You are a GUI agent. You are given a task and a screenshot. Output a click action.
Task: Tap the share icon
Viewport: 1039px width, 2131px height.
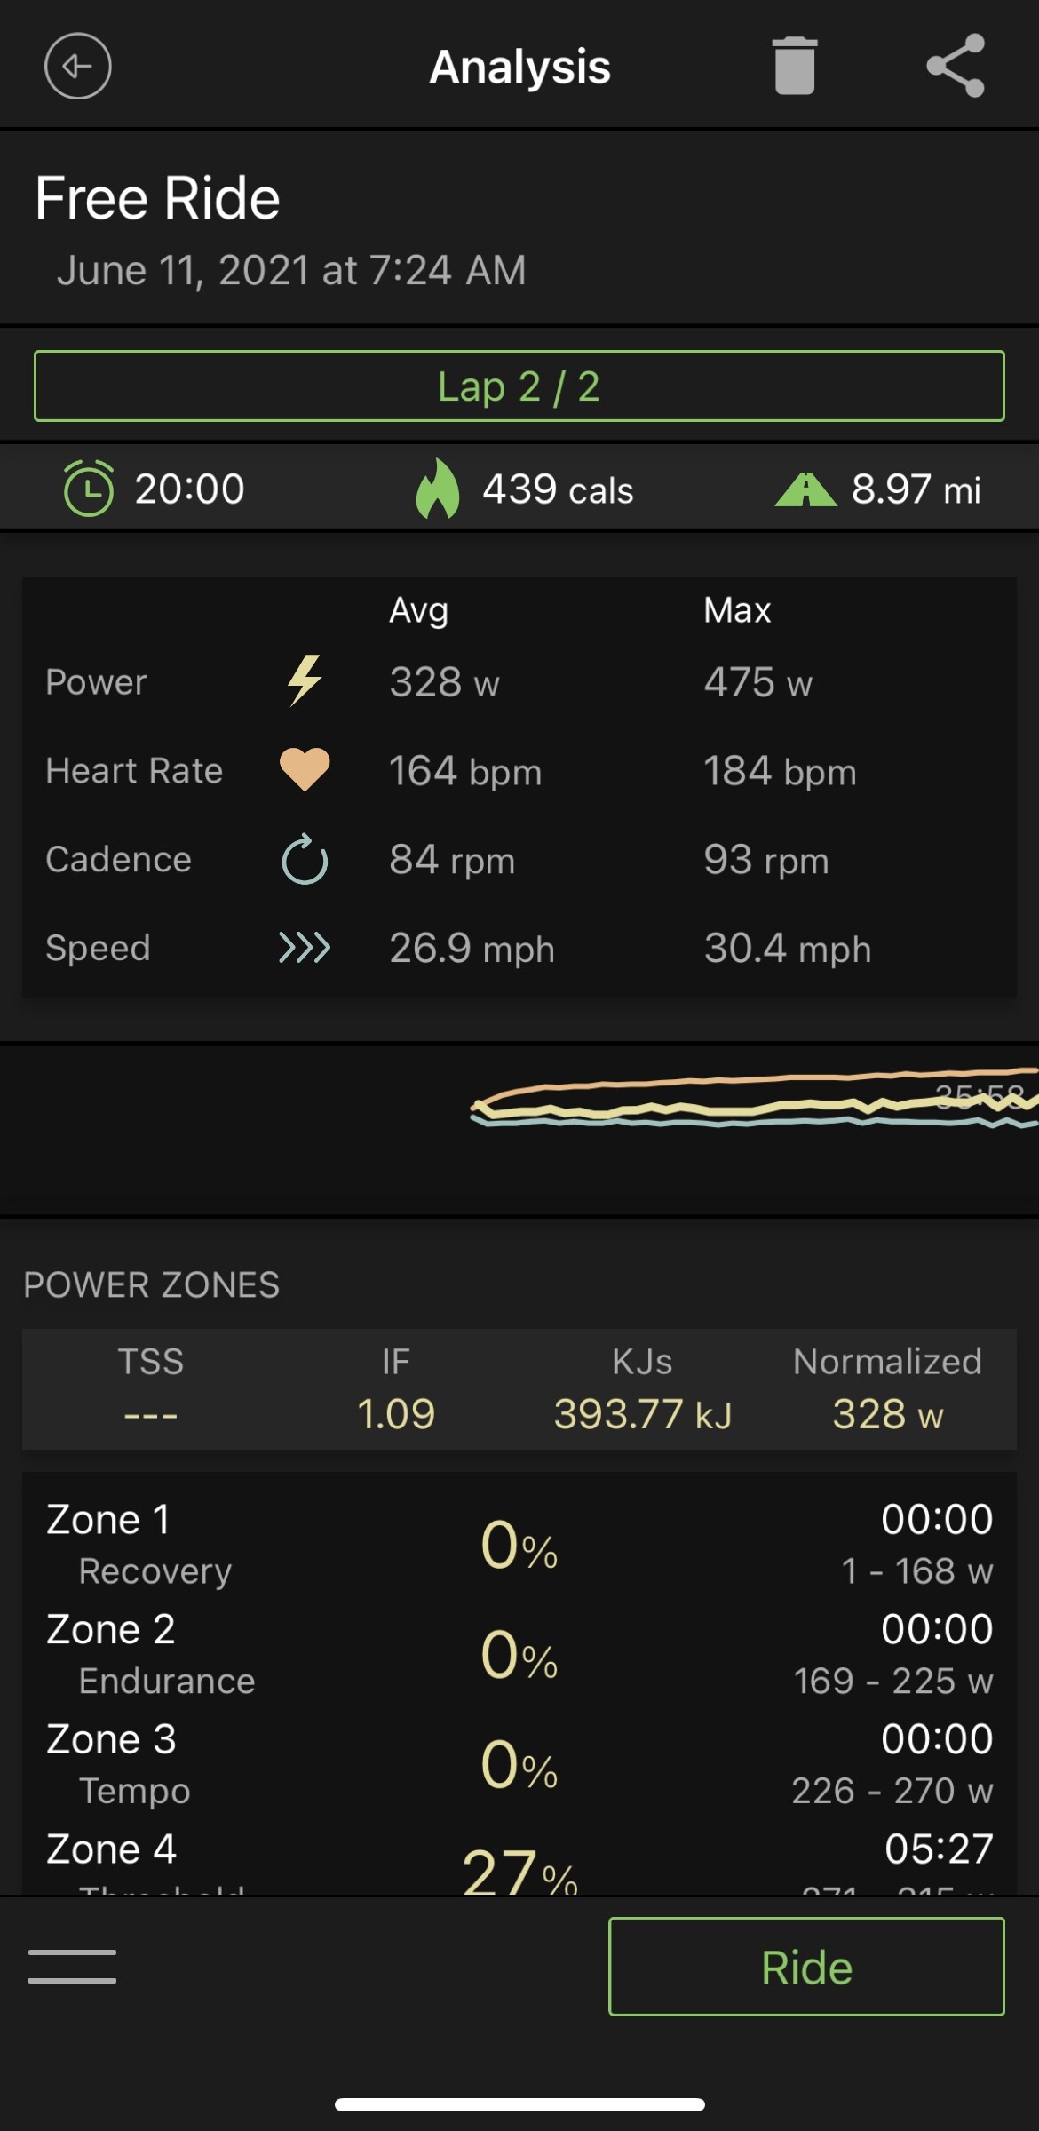(956, 66)
